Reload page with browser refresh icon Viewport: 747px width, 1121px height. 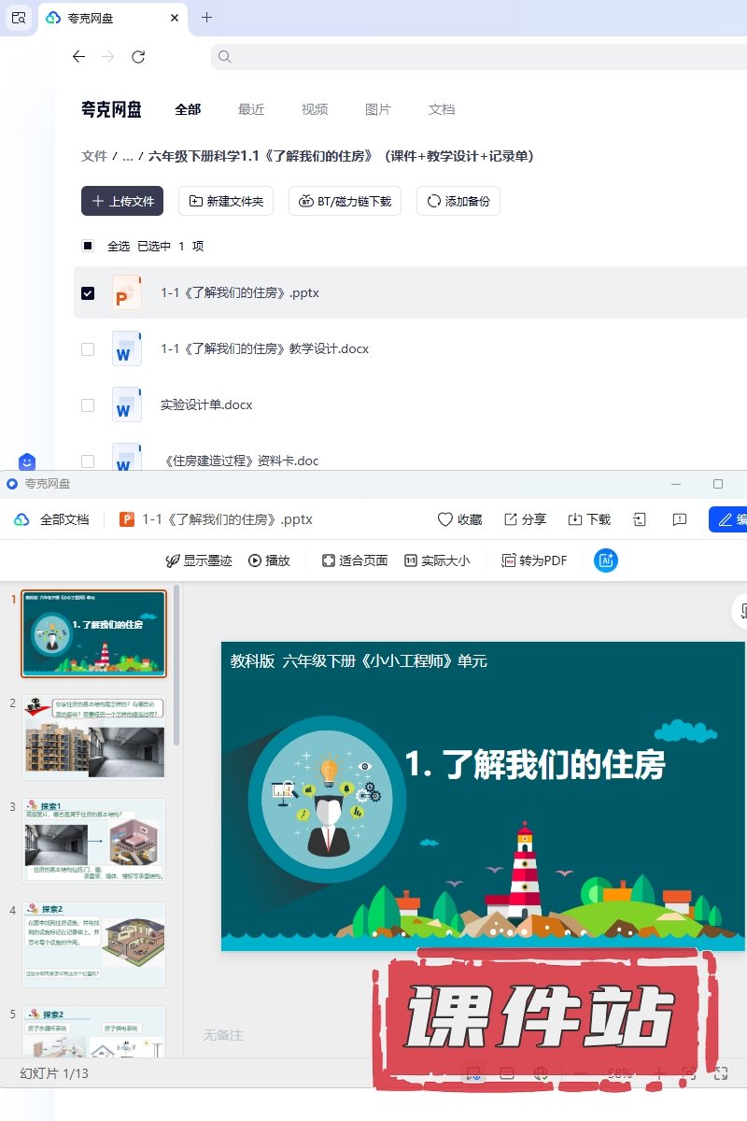click(x=138, y=57)
